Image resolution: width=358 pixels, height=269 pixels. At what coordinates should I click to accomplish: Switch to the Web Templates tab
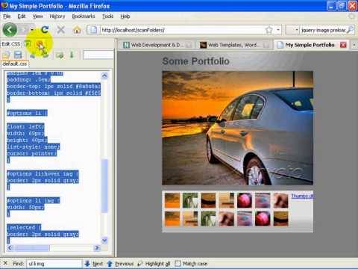[233, 45]
